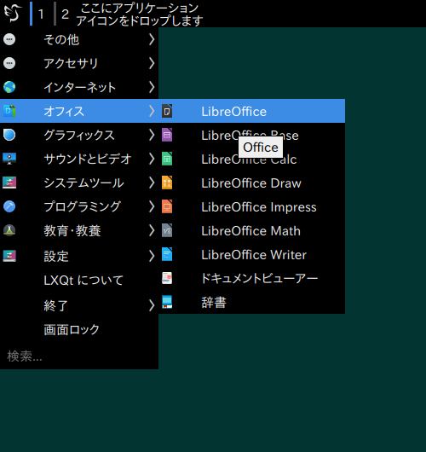Launch LibreOffice Math

point(251,230)
